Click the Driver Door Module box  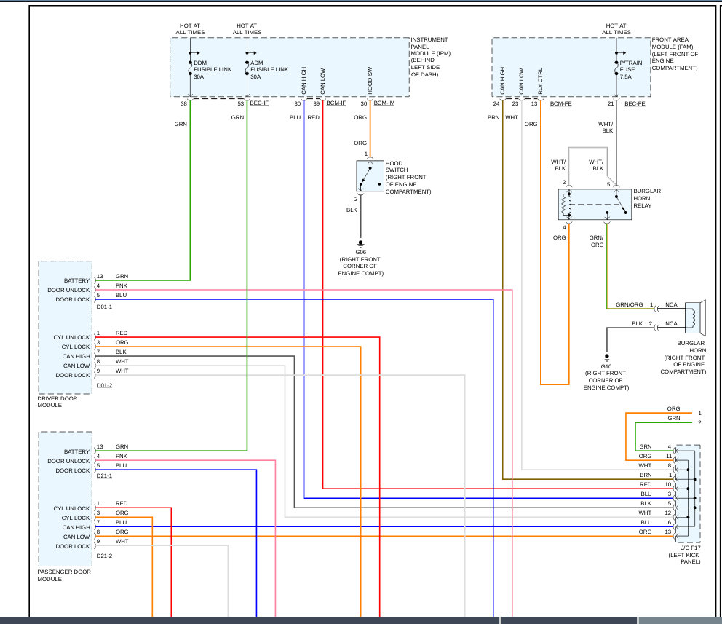pos(66,328)
